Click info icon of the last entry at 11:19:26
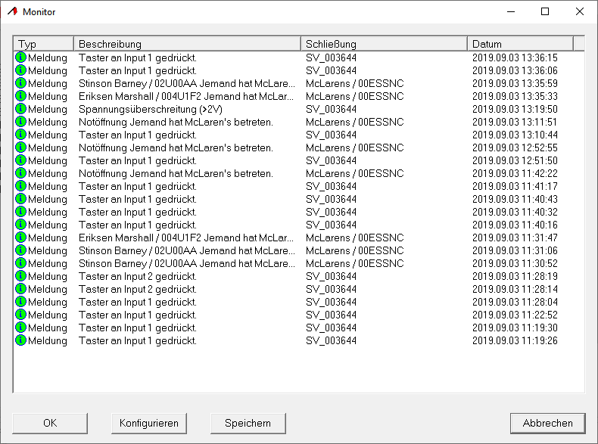Image resolution: width=598 pixels, height=444 pixels. 20,340
